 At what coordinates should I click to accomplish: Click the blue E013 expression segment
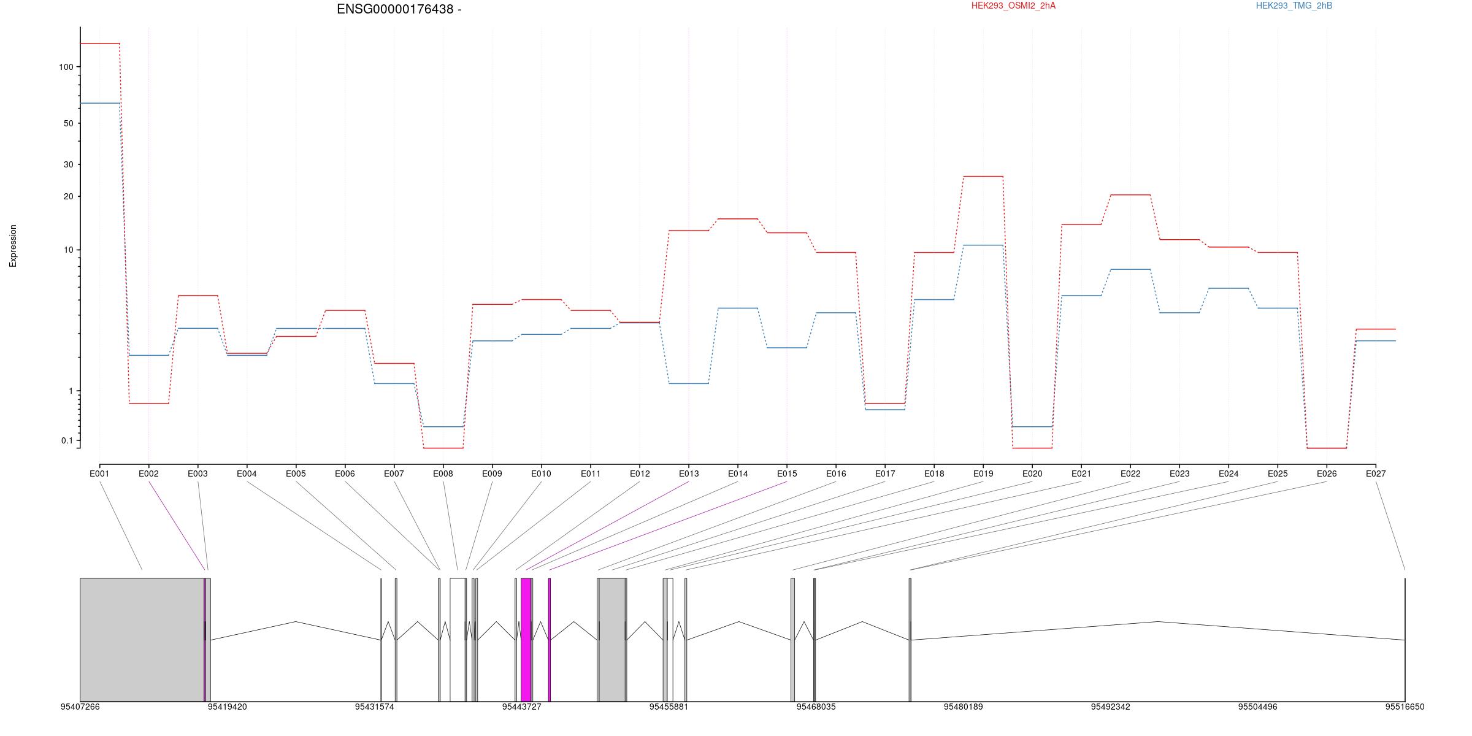(689, 383)
